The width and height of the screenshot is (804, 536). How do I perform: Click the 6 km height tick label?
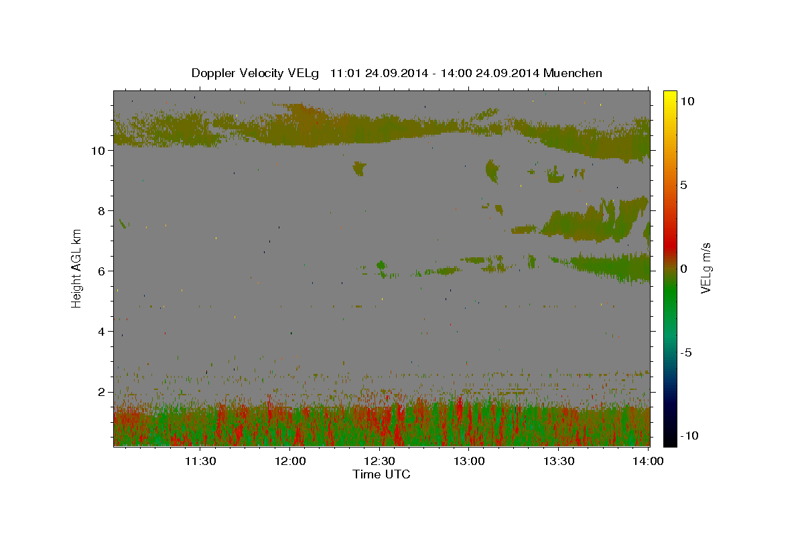pyautogui.click(x=102, y=271)
